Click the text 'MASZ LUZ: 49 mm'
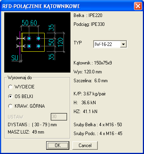 [26, 132]
